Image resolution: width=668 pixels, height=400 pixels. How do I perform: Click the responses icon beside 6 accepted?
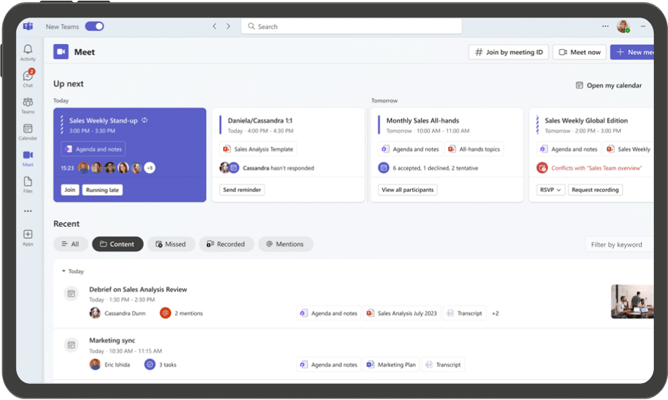coord(383,168)
